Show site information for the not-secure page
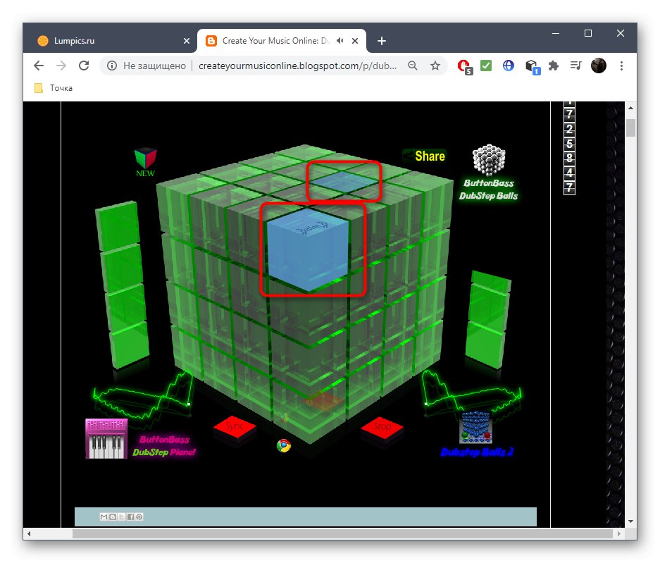 (111, 66)
